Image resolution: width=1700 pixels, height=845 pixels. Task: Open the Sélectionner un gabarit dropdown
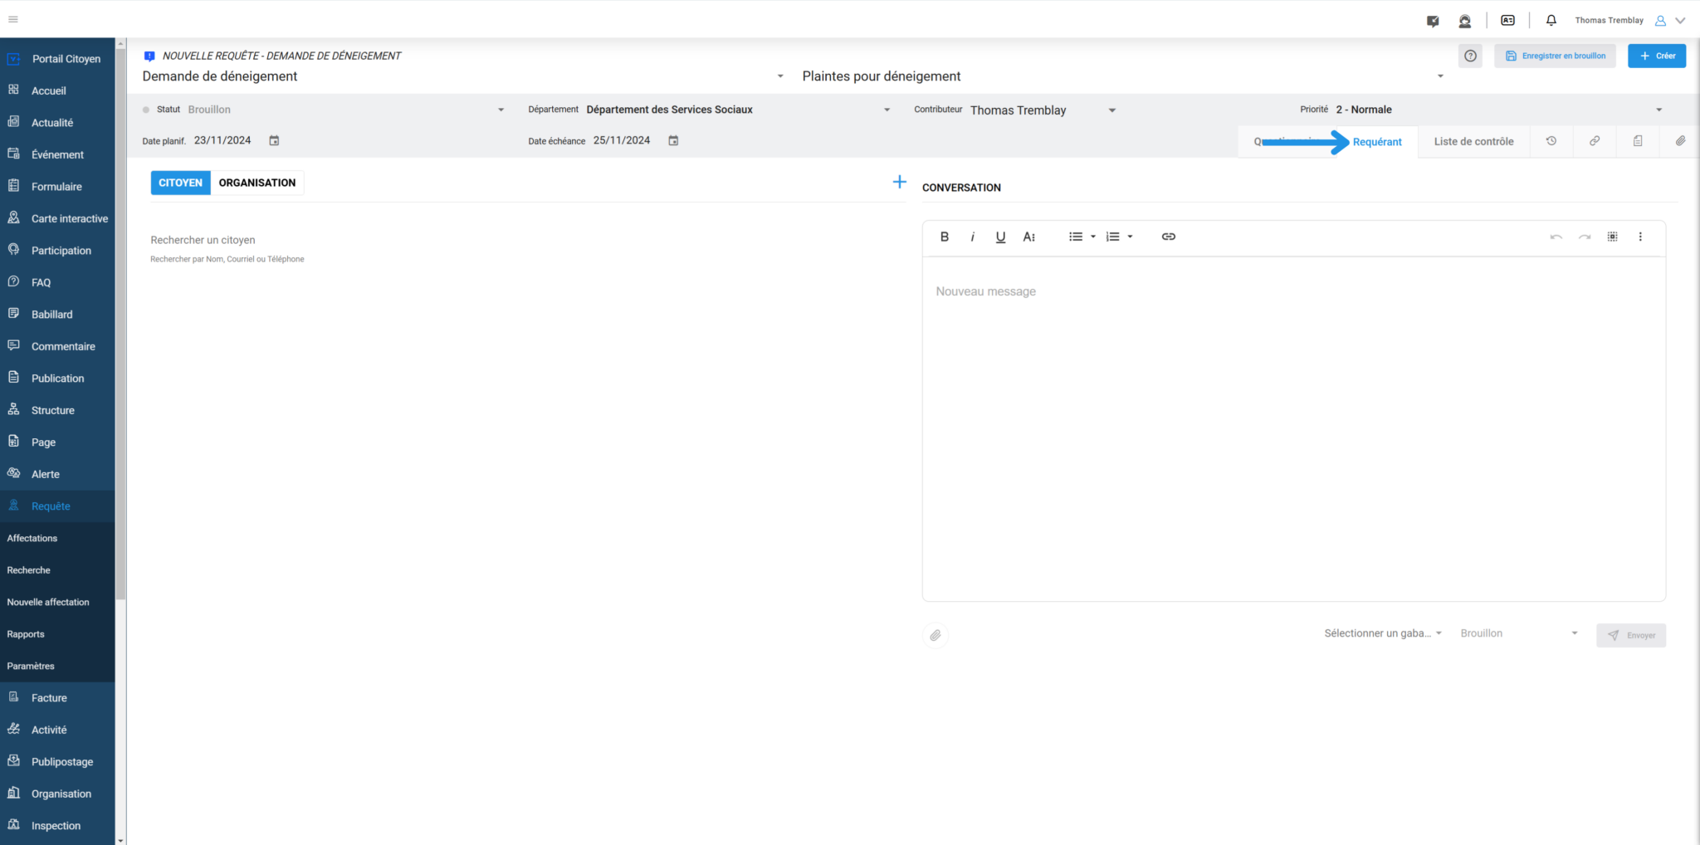click(x=1383, y=633)
